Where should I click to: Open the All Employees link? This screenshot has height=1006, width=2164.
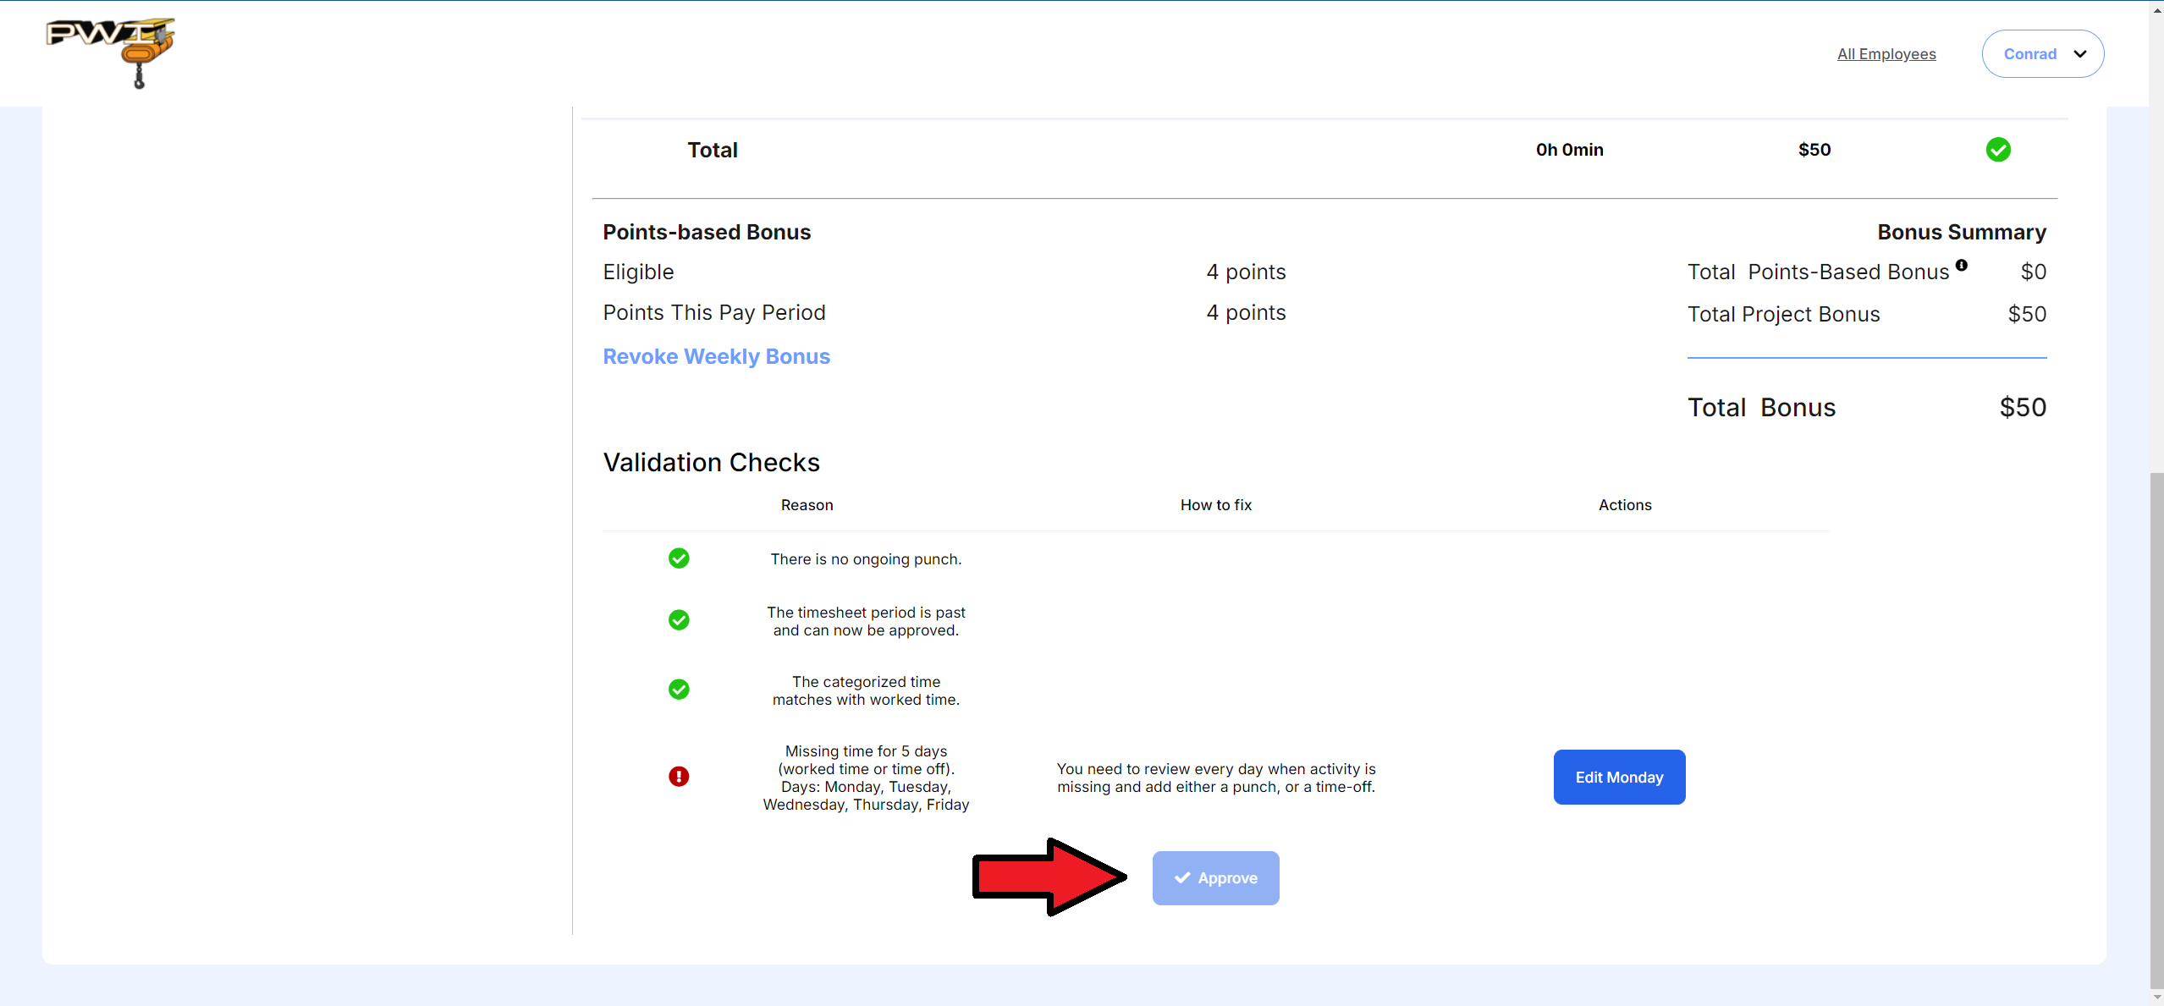pyautogui.click(x=1886, y=54)
